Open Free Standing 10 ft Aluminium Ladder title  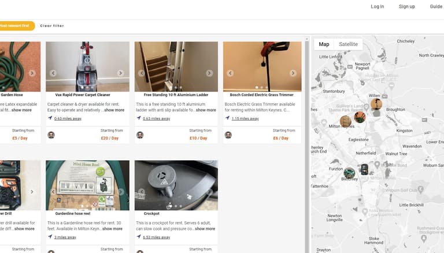176,95
